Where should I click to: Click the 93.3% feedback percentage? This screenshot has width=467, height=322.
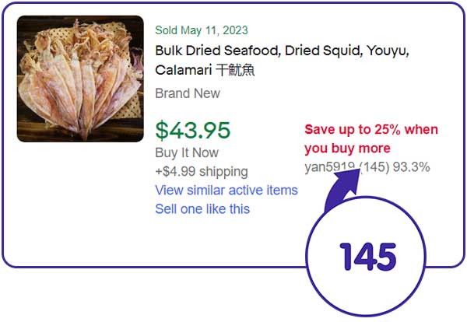coord(412,166)
